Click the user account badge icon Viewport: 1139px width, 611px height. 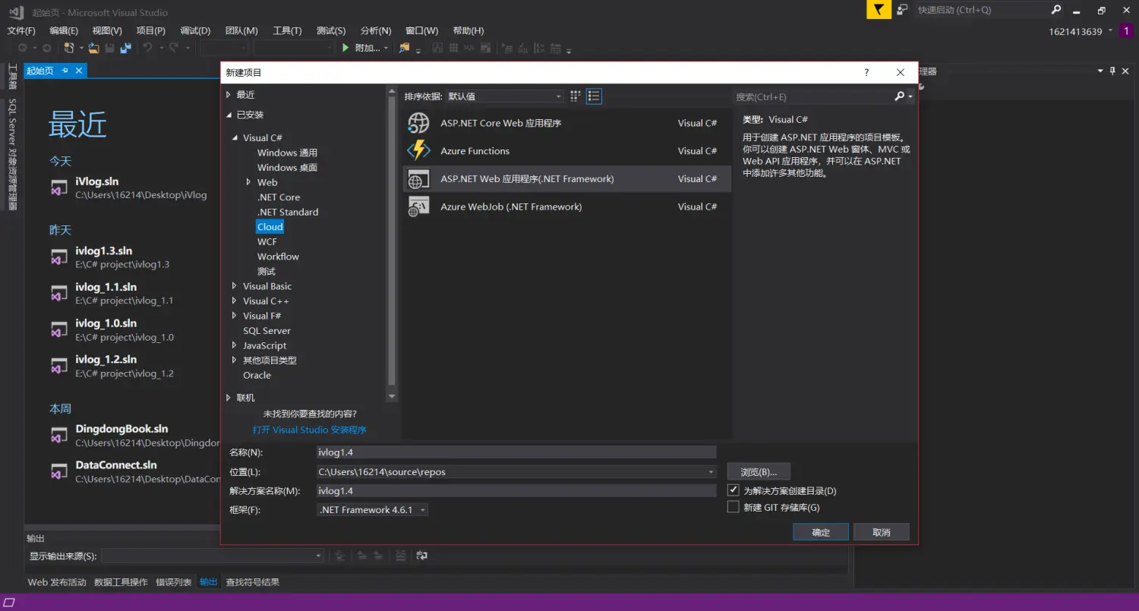click(x=1126, y=31)
